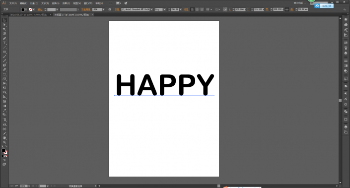This screenshot has height=188, width=350.
Task: Toggle constrain width and height proportions
Action: (287, 9)
